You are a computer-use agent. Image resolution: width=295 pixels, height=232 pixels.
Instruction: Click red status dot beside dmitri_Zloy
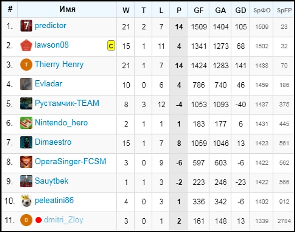pos(39,220)
